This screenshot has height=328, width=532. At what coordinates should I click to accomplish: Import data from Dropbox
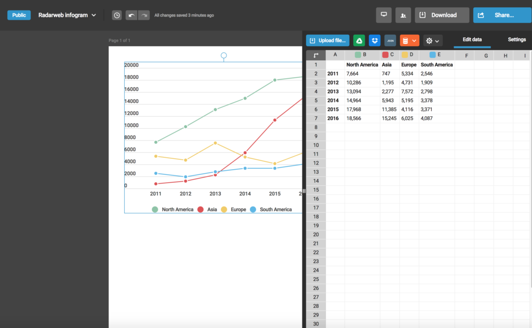click(375, 39)
